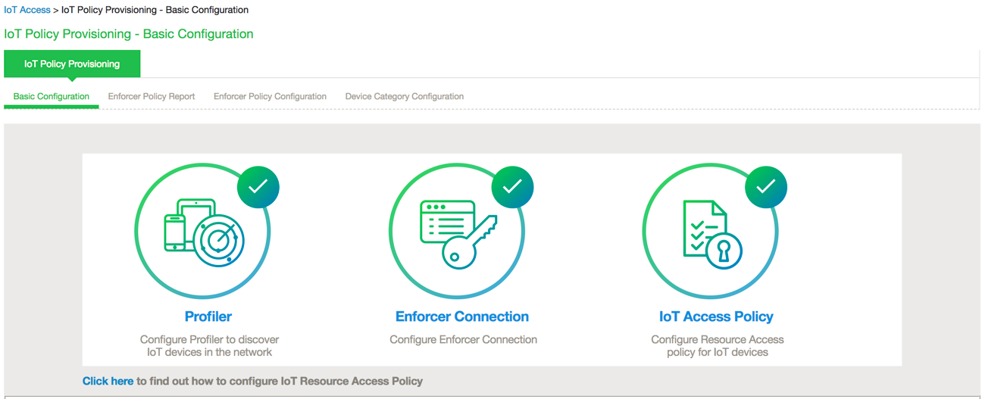
Task: Select the Basic Configuration tab
Action: 52,97
